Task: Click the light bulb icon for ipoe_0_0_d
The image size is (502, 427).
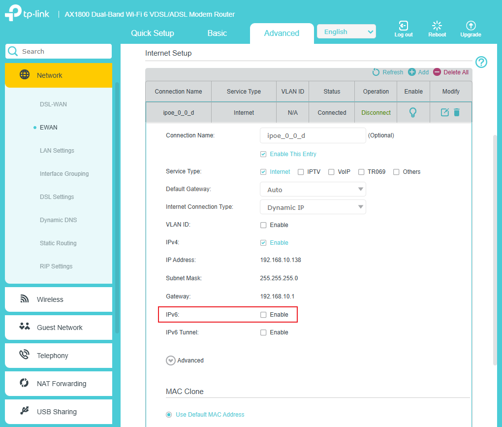Action: pos(413,112)
